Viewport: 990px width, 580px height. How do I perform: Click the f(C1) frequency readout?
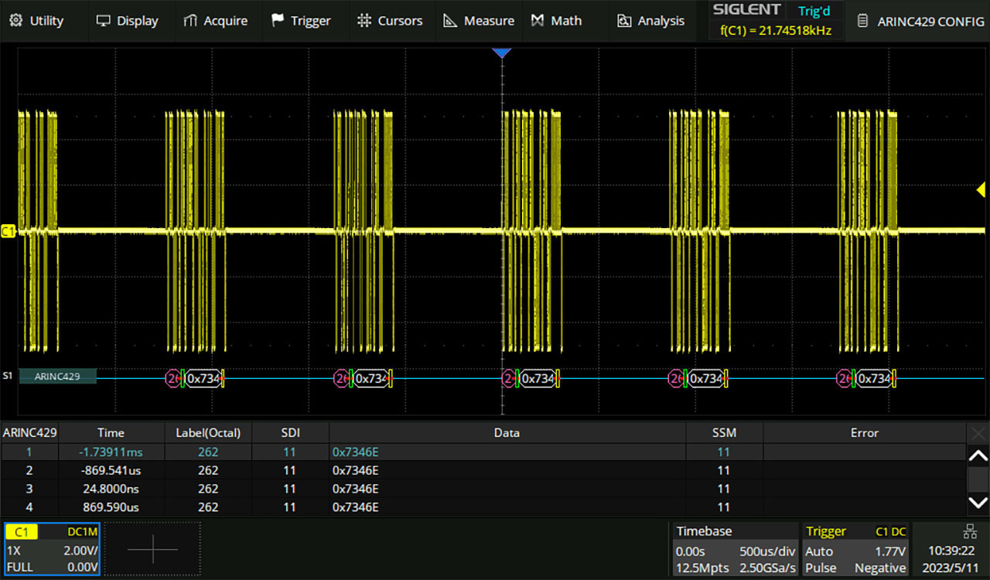pyautogui.click(x=774, y=31)
